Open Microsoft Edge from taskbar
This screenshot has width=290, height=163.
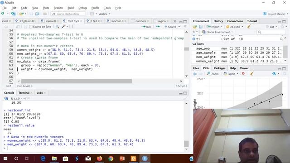click(x=43, y=158)
